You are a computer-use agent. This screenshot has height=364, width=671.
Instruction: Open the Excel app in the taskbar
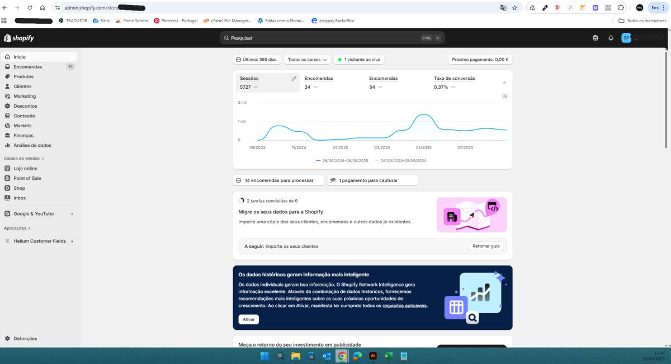388,356
